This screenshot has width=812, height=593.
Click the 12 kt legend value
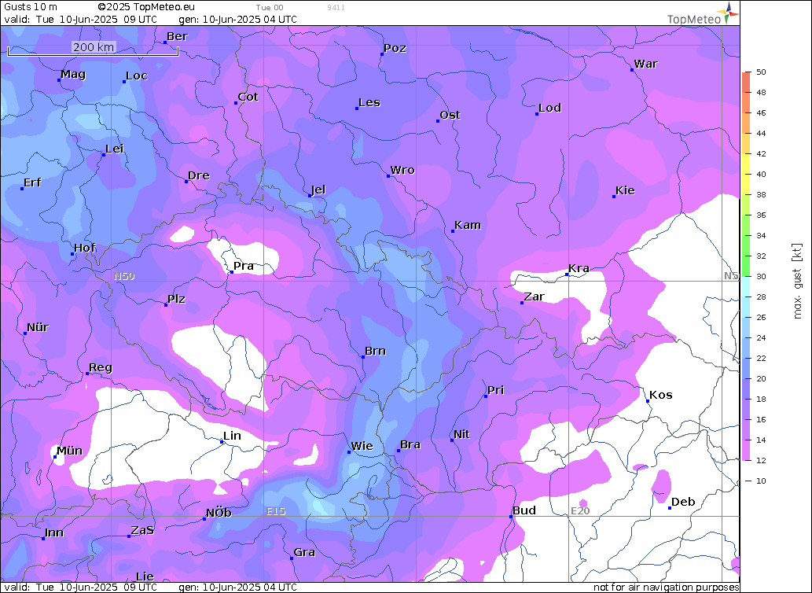[761, 460]
